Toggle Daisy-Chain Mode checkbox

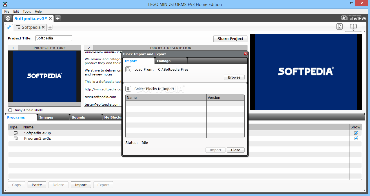pos(10,110)
